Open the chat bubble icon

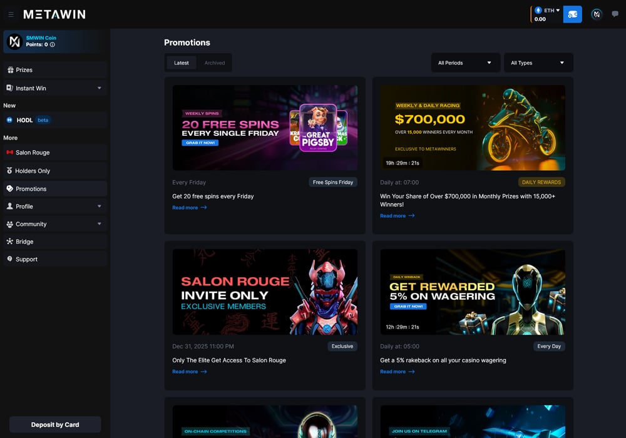click(615, 14)
